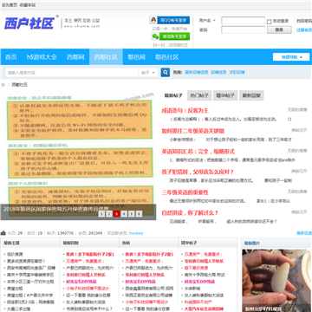Click the carousel caption 2018年鄠邑区国家保密局五月保密宣传月信息
The image size is (312, 312).
pos(55,209)
